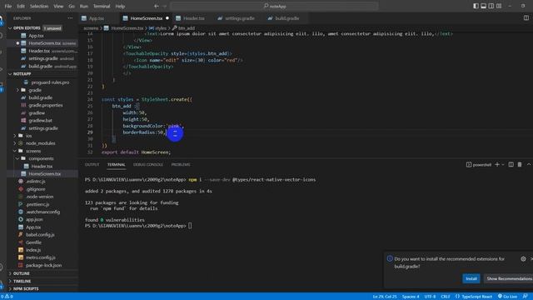
Task: Click Install for recommended extensions
Action: point(471,278)
